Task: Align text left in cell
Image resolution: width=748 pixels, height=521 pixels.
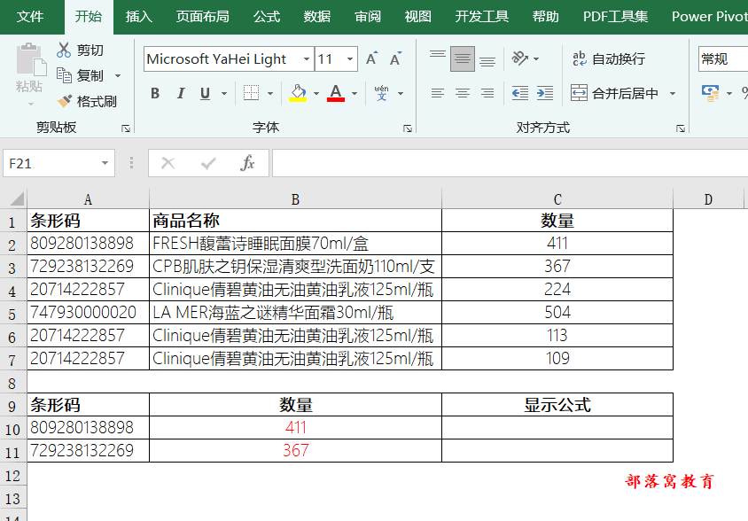Action: [438, 93]
